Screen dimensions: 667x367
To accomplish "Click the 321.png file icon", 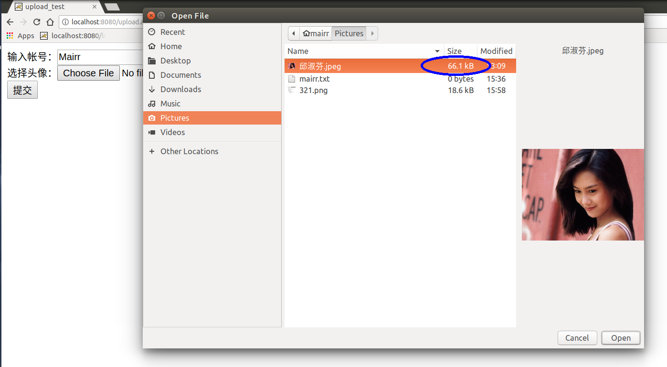I will click(292, 90).
